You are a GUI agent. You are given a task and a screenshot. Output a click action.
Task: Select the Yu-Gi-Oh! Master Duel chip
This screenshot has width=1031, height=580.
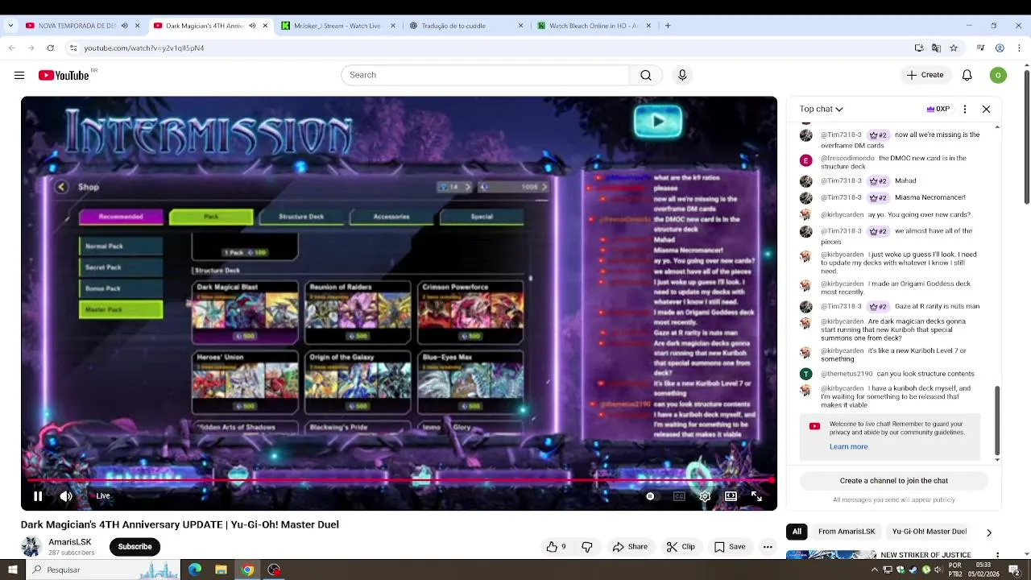930,532
